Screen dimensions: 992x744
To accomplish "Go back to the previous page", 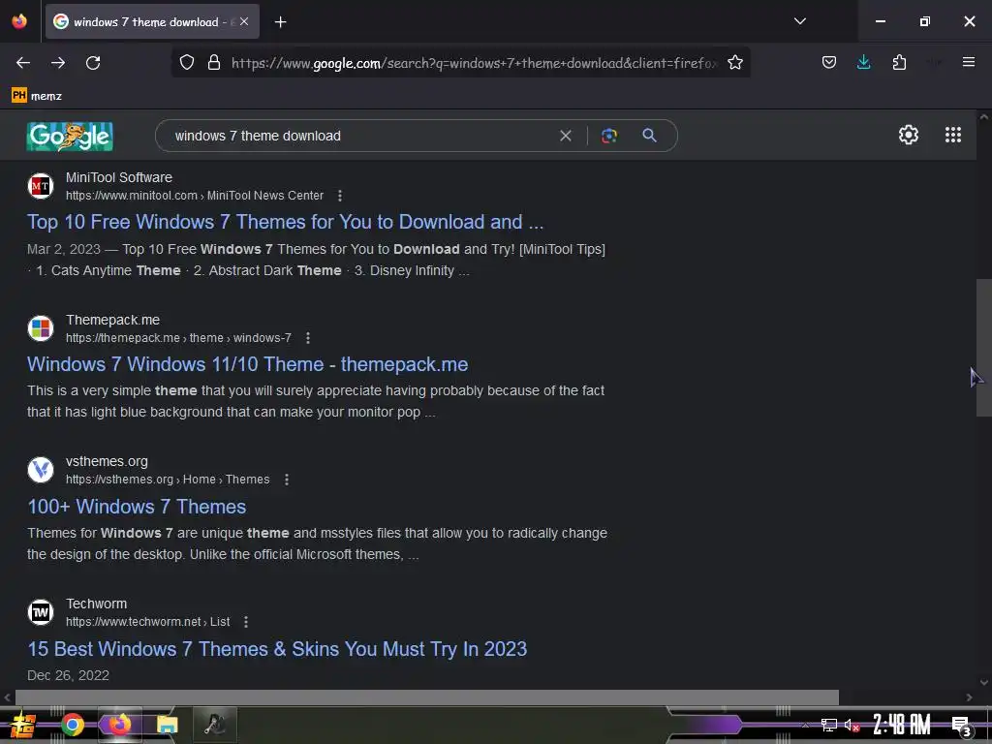I will point(23,63).
